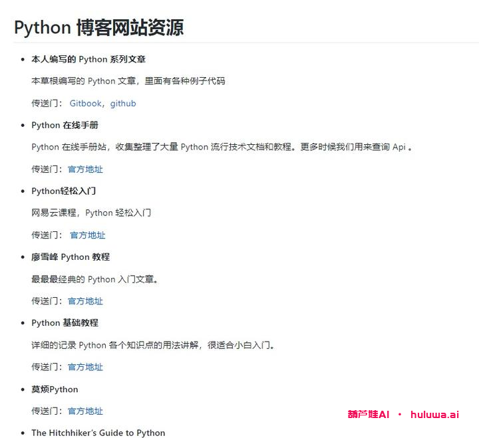Click the 莫烦Python list title

(x=55, y=389)
